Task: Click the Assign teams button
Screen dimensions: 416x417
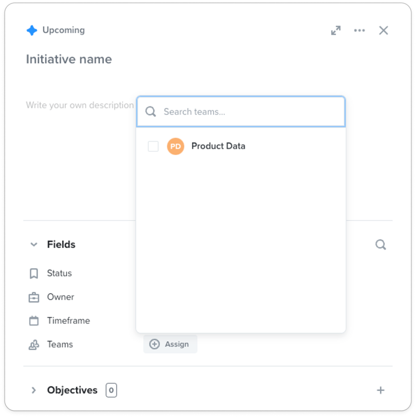Action: click(x=170, y=344)
